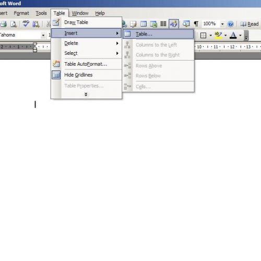
Task: Click the indent marker on ruler
Action: click(35, 47)
